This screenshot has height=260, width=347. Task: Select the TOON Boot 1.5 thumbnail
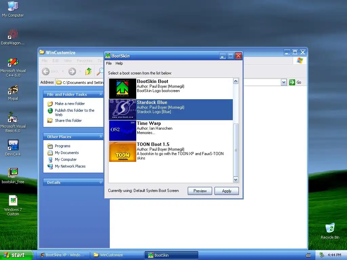122,151
